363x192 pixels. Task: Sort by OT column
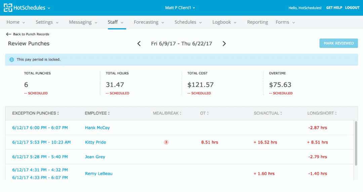click(204, 113)
